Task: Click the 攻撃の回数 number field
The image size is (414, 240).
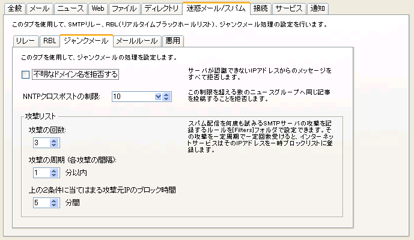Action: pyautogui.click(x=41, y=143)
